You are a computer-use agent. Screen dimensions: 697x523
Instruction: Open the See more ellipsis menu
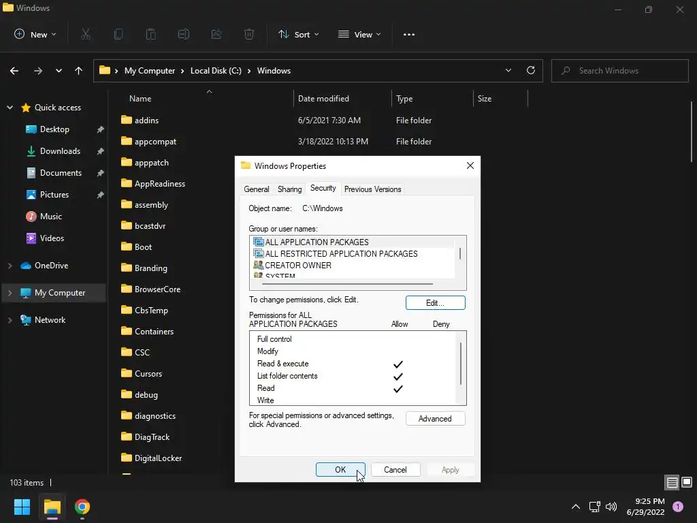pyautogui.click(x=409, y=34)
